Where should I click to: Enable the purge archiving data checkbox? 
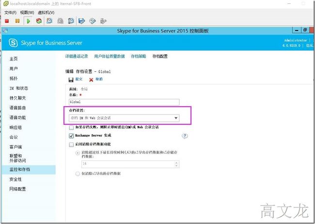[x=71, y=144]
